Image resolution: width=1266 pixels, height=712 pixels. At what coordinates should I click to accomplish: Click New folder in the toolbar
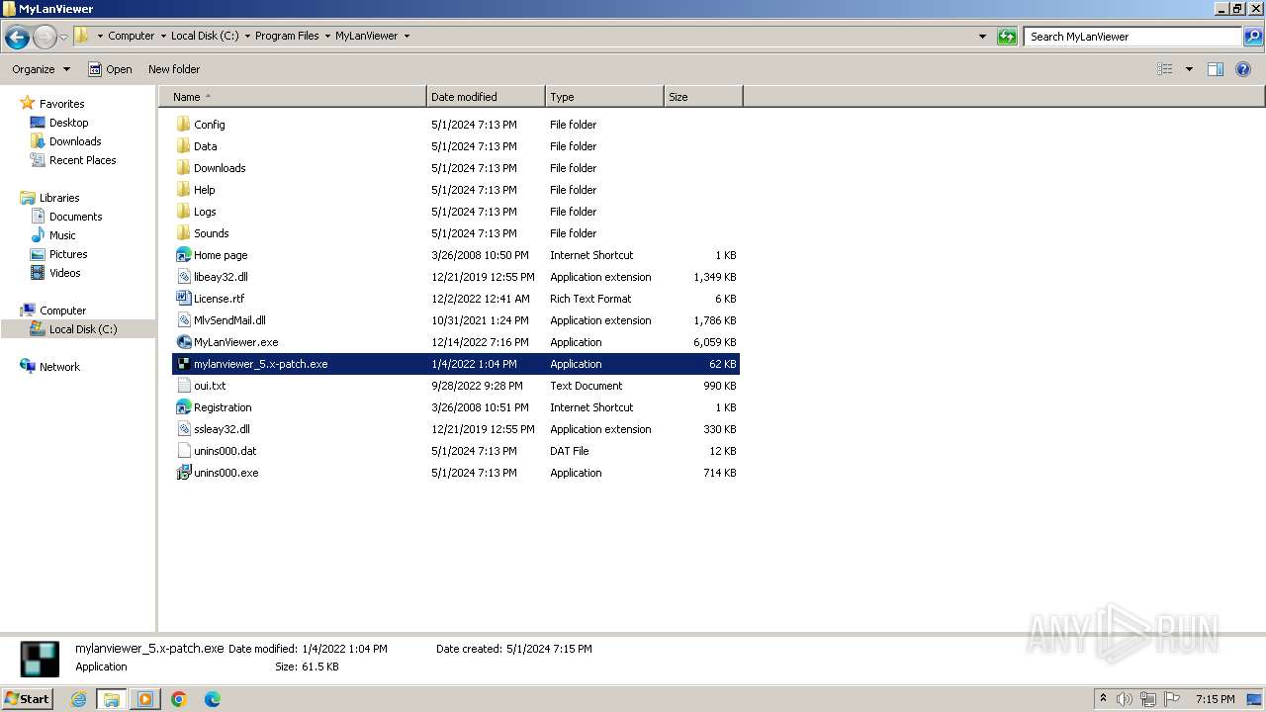tap(174, 69)
